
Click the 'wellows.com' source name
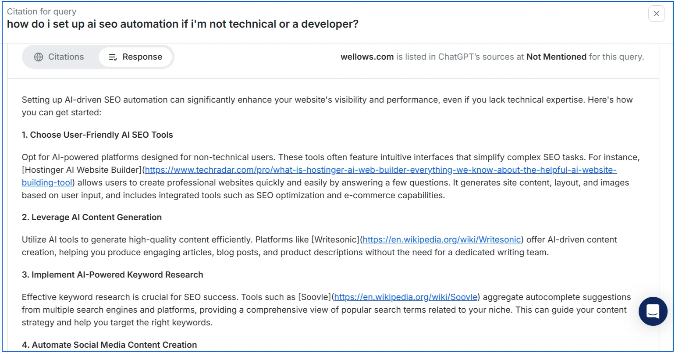pos(367,57)
